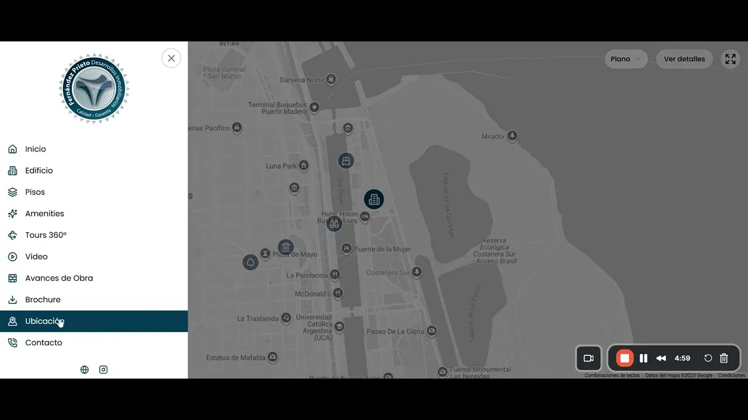Click the Plaza General San Martín label
The width and height of the screenshot is (748, 420).
click(224, 73)
